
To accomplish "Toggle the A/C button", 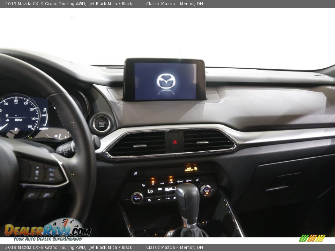I will (x=159, y=199).
